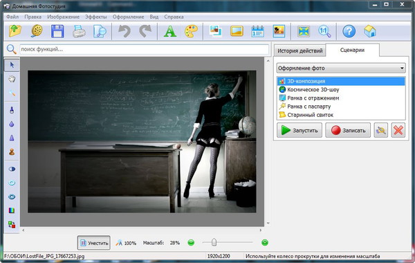Viewport: 415px width, 263px height.
Task: Click the blue house toolbar icon
Action: tap(370, 31)
